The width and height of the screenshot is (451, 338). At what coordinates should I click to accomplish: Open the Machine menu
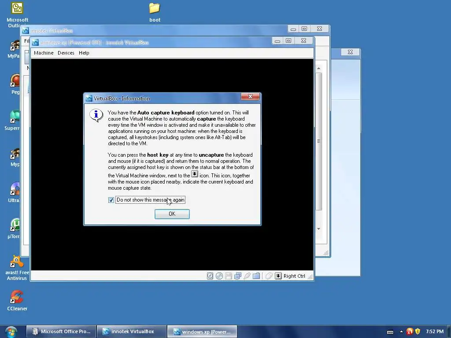[44, 53]
